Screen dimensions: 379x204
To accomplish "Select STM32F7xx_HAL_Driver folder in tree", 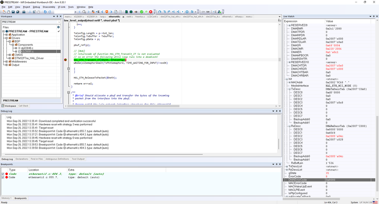I will pos(29,58).
